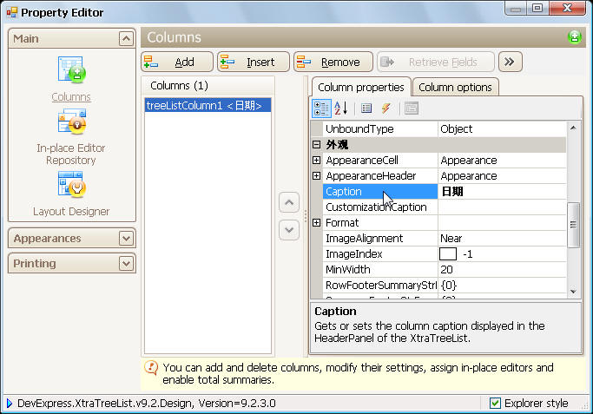Click the Columns link in the Main panel
This screenshot has width=593, height=414.
(x=71, y=97)
